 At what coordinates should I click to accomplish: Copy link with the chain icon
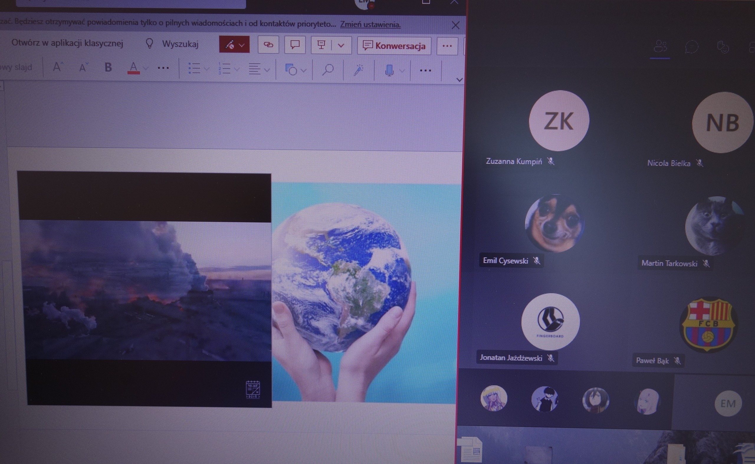point(268,45)
